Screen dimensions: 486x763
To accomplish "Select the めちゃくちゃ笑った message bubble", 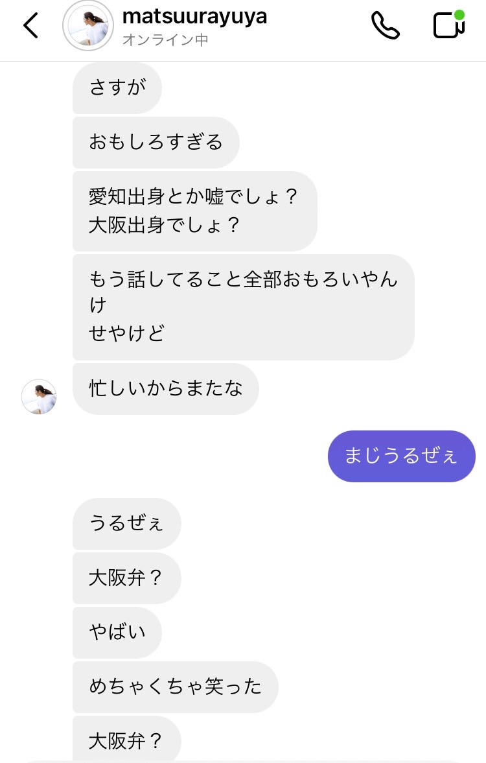I will 175,687.
